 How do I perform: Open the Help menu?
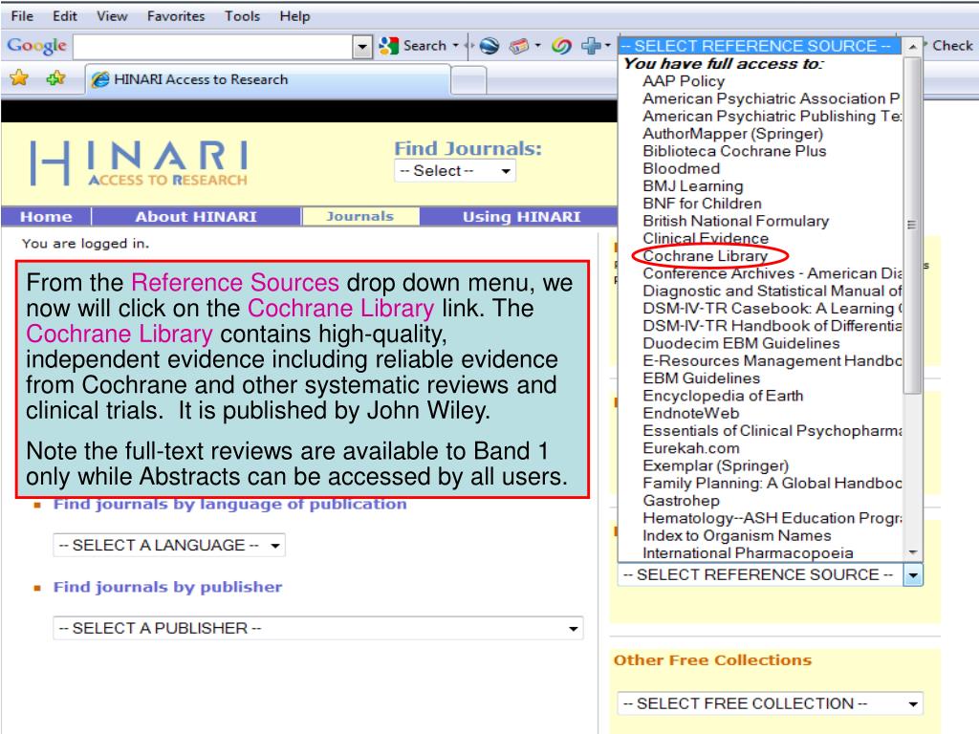tap(294, 16)
